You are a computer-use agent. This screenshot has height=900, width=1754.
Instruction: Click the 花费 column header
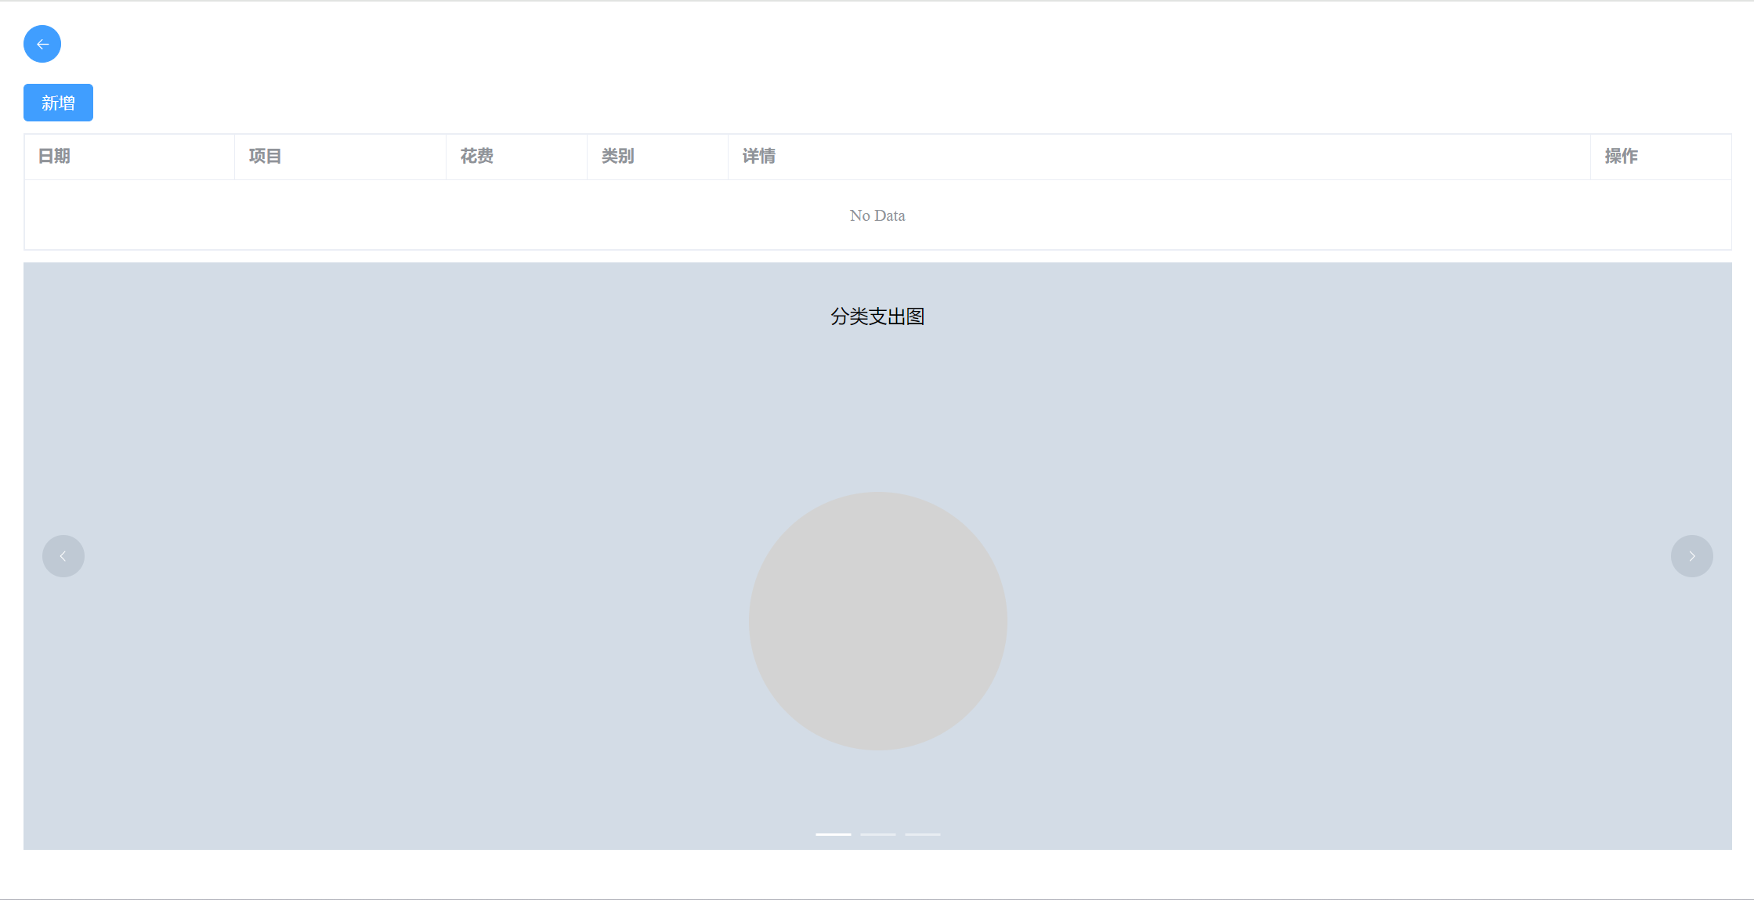click(516, 157)
